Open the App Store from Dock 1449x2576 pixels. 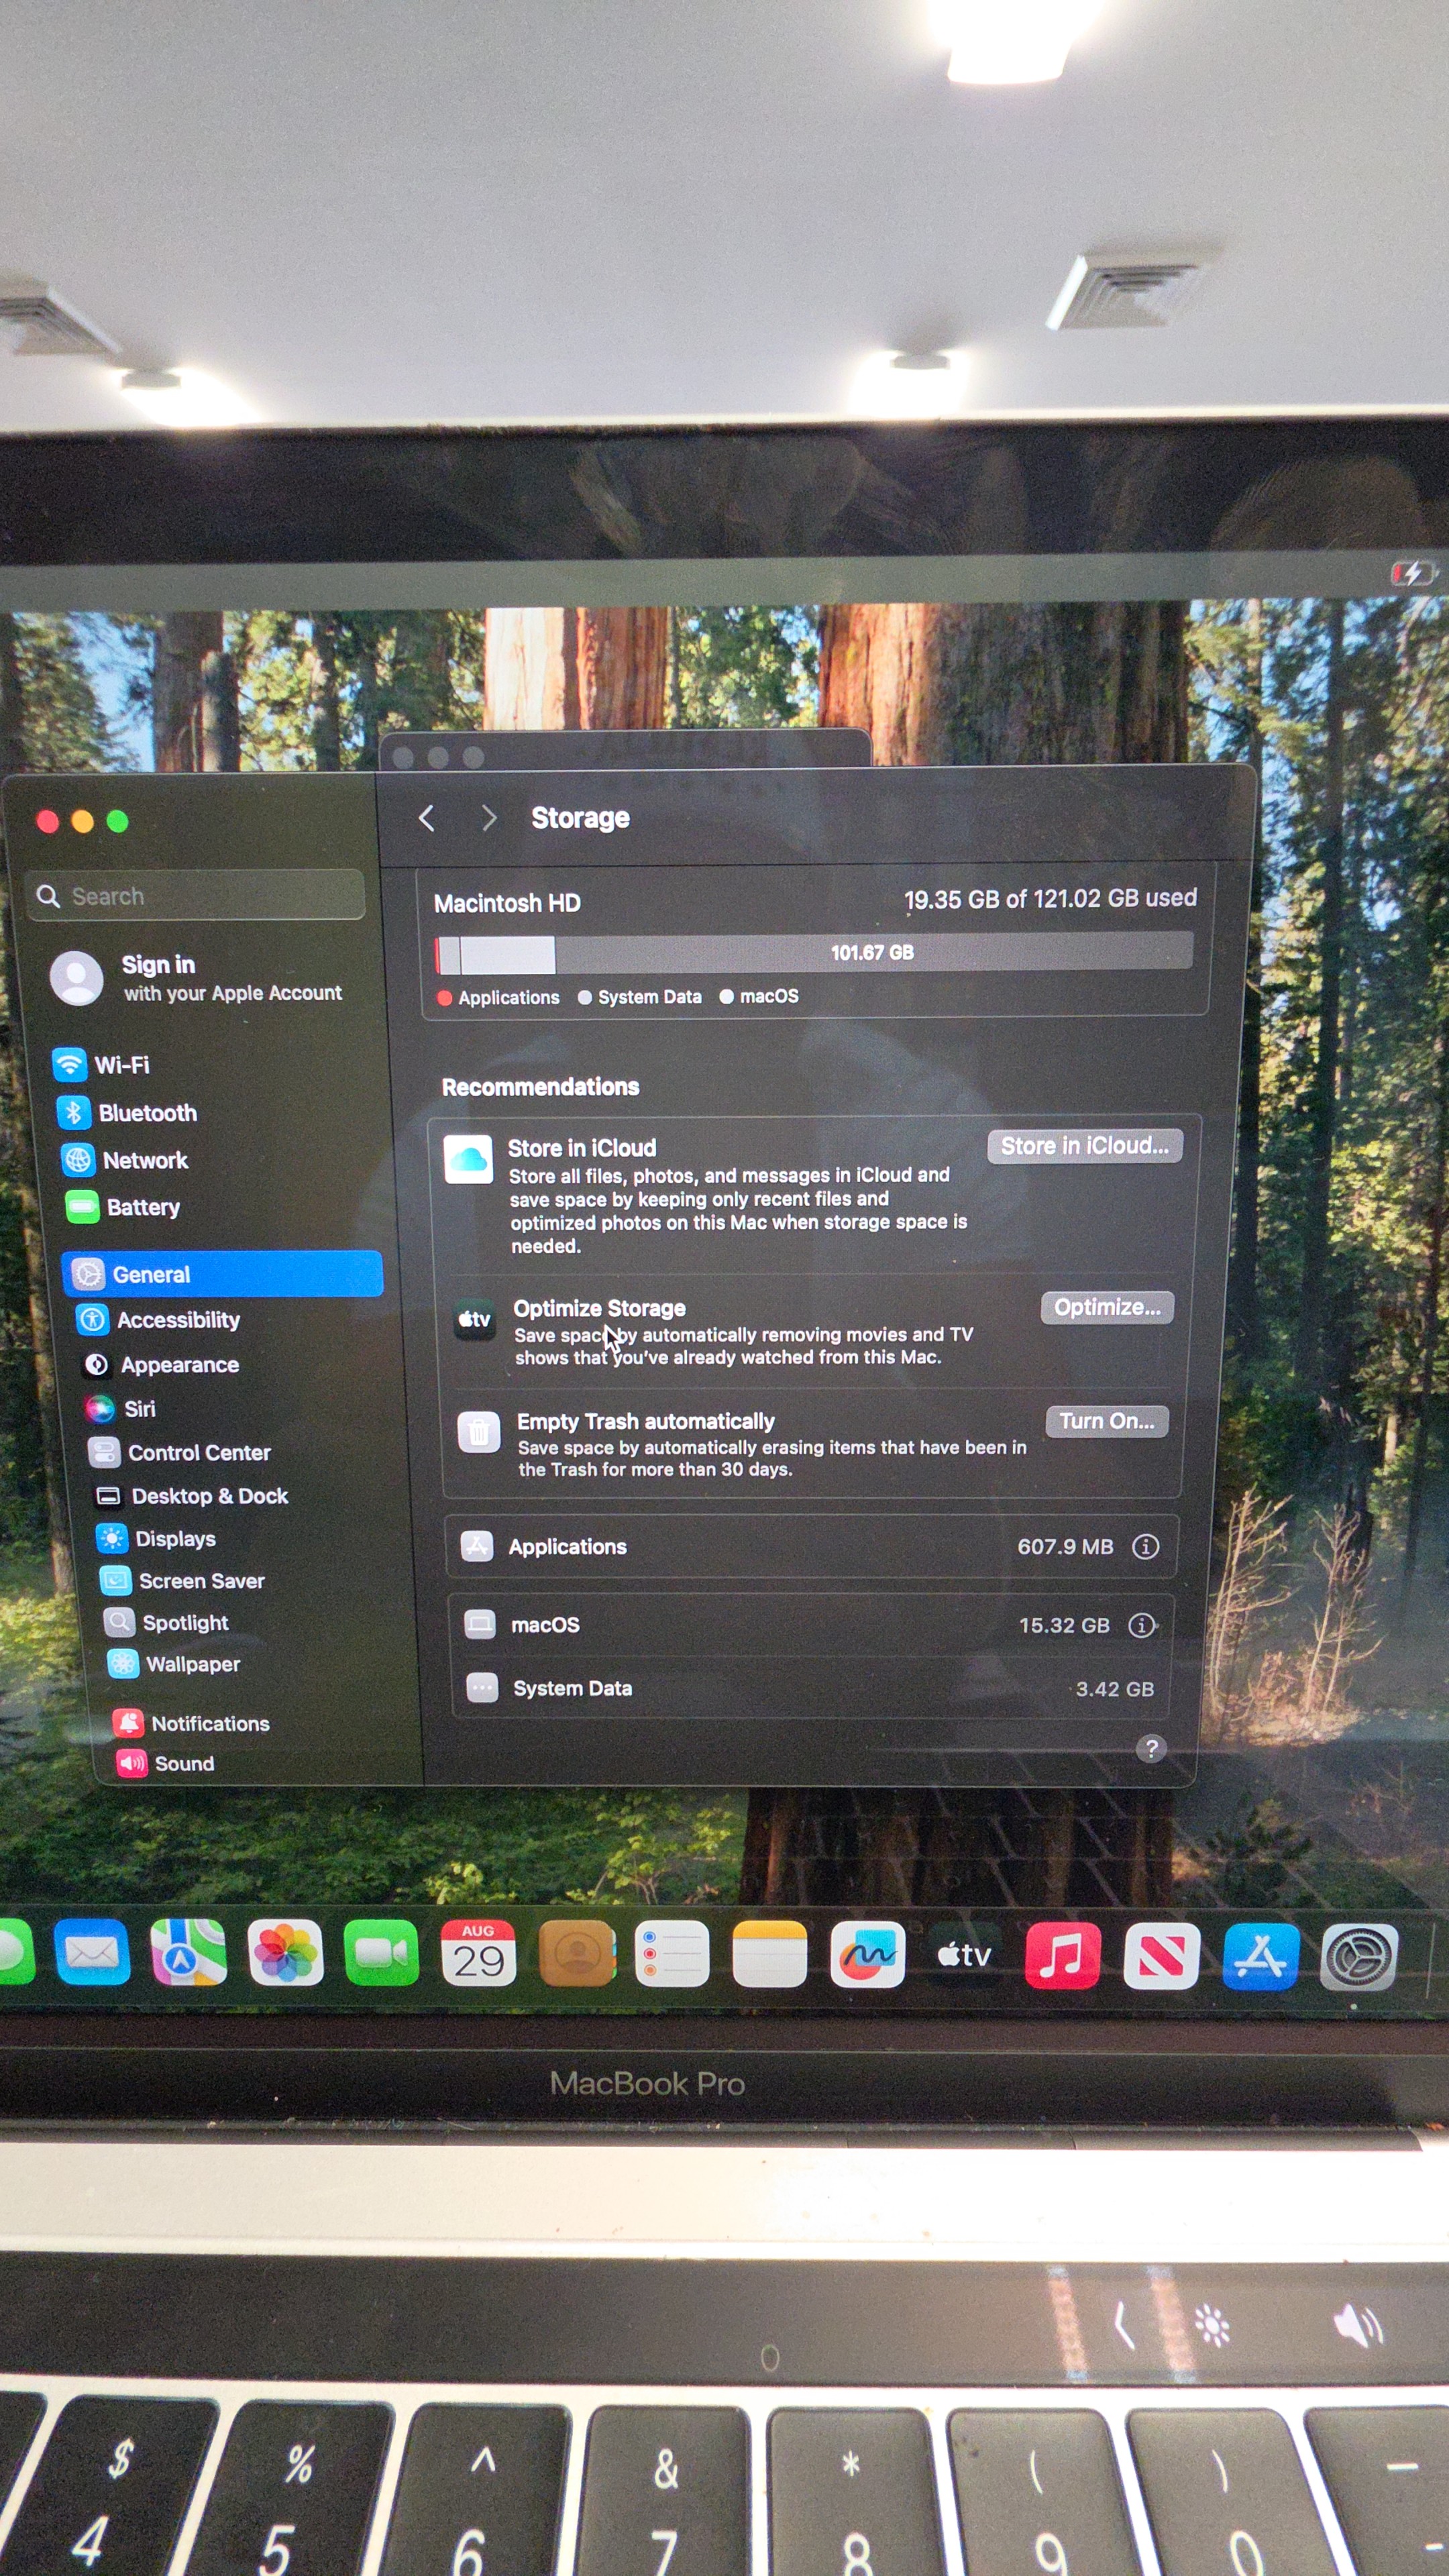(x=1260, y=1956)
